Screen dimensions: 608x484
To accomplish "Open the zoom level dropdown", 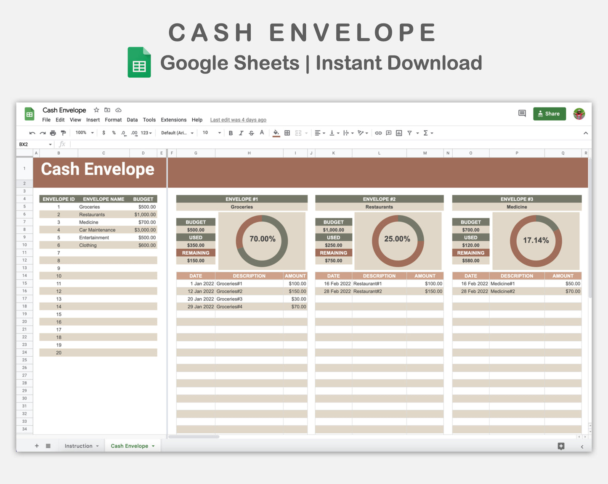I will click(x=84, y=133).
